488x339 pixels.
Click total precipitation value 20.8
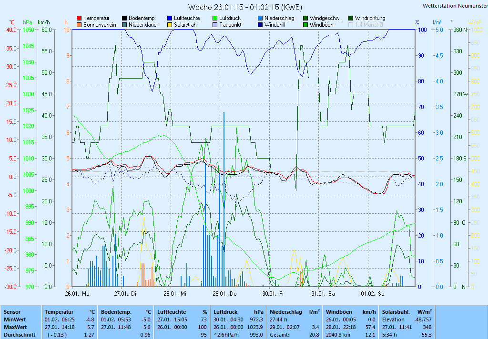314,335
